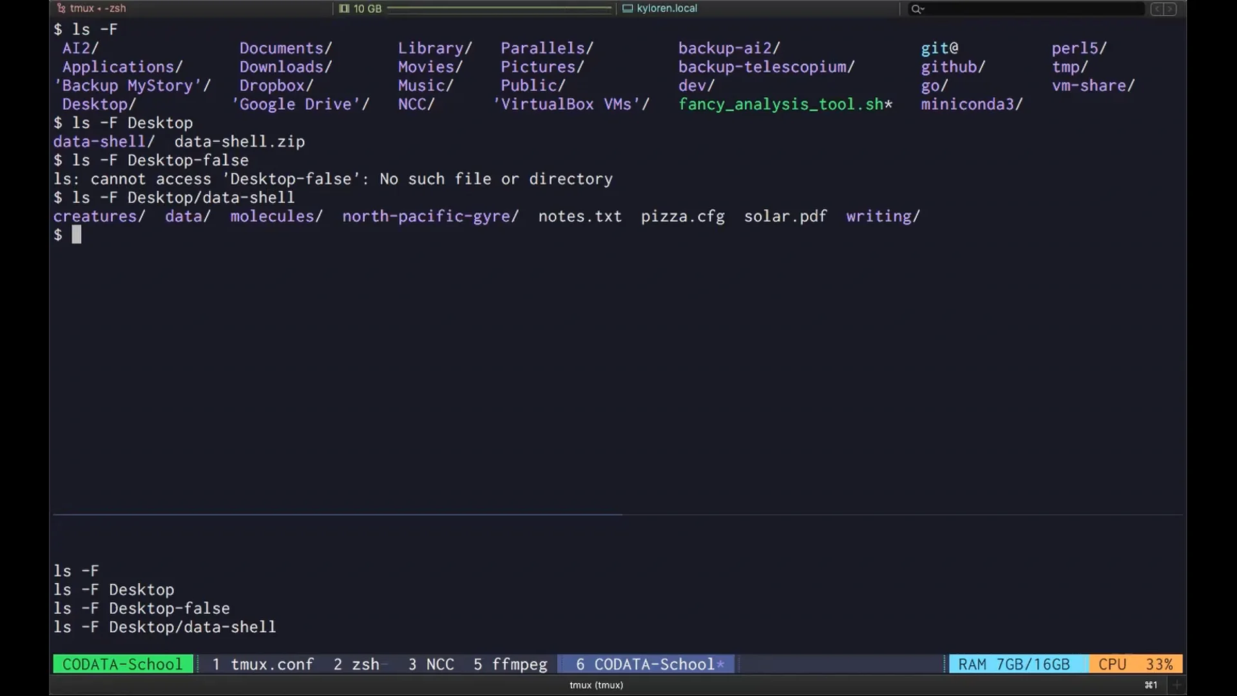
Task: Click the "tmux (tmux)" label at bottom center
Action: [x=596, y=684]
